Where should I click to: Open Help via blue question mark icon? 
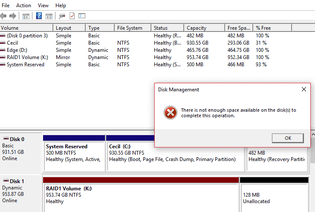pyautogui.click(x=39, y=16)
